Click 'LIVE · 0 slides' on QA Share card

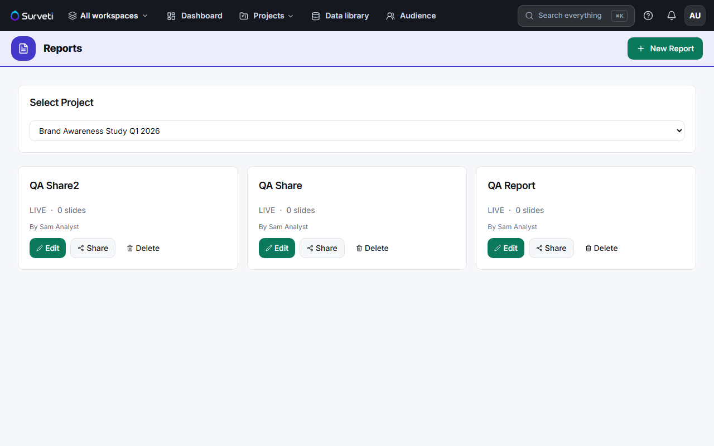click(x=287, y=210)
